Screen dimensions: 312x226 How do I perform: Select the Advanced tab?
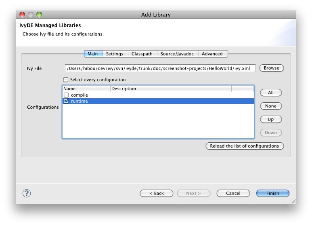coord(212,54)
